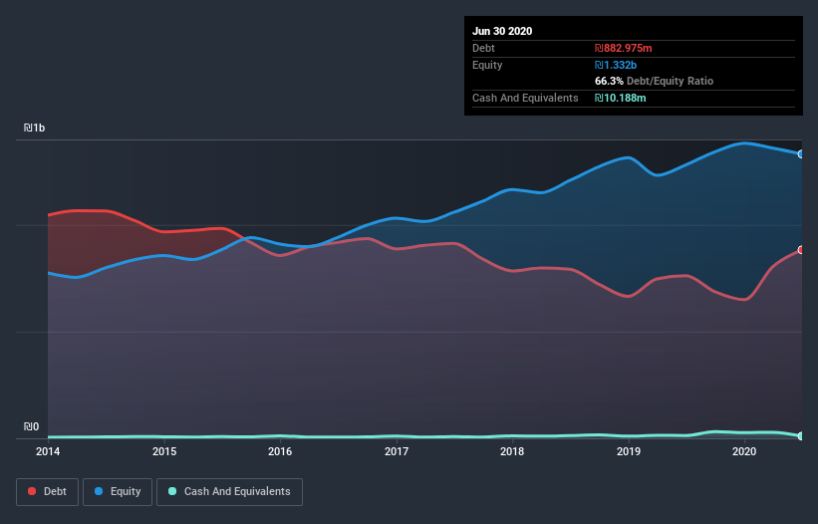
Task: Click the 66.3% Debt/Equity Ratio text
Action: pyautogui.click(x=655, y=81)
